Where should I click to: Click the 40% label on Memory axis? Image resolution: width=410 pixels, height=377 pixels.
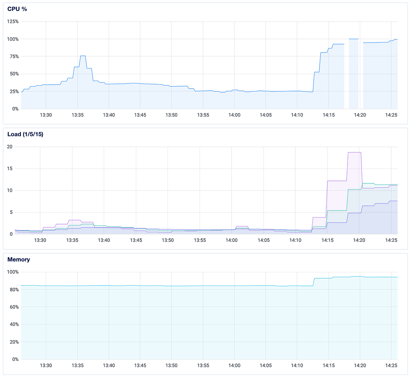click(x=14, y=324)
